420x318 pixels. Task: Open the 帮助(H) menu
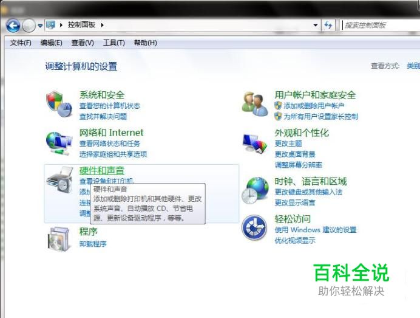coord(146,43)
